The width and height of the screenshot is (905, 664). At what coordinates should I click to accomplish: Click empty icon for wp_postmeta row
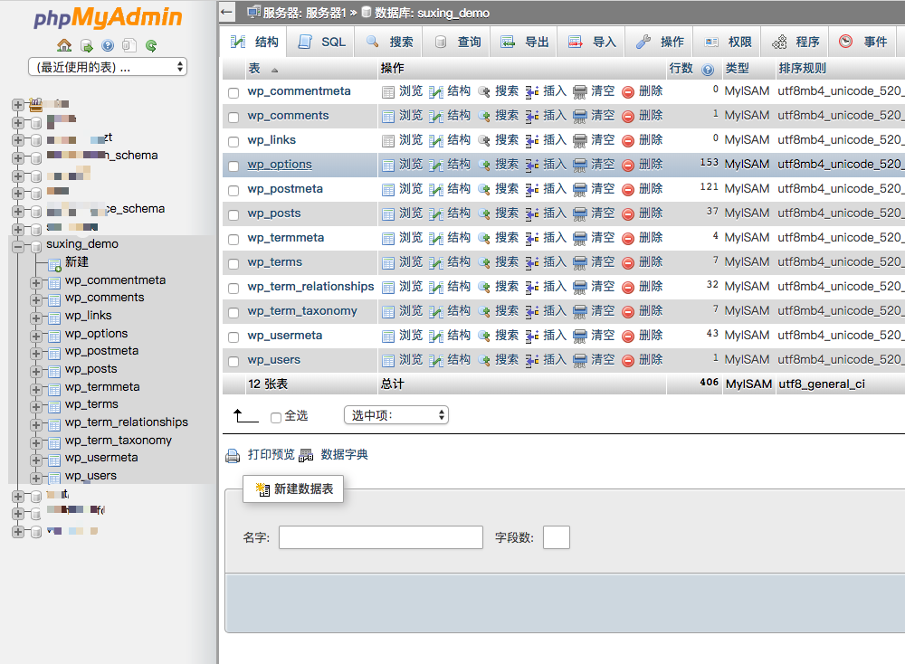[x=580, y=190]
